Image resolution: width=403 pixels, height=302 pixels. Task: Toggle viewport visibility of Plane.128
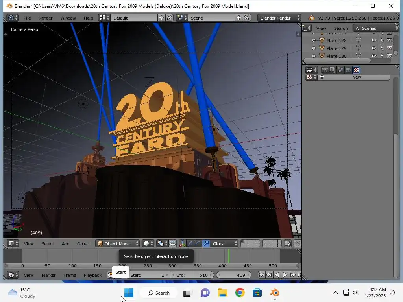374,40
